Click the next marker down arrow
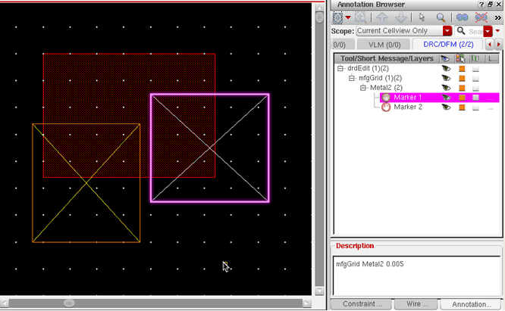Screen dimensions: 505x311 point(400,17)
